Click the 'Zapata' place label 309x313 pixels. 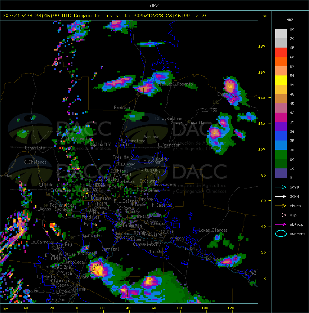click(82, 277)
